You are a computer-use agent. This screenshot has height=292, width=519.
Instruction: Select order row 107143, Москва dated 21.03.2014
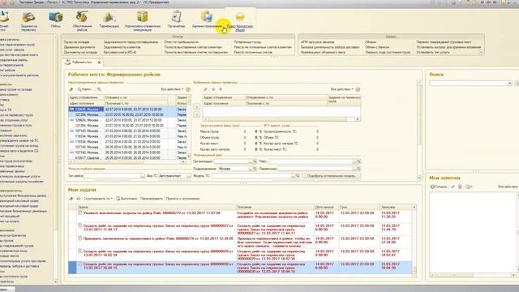[x=128, y=131]
